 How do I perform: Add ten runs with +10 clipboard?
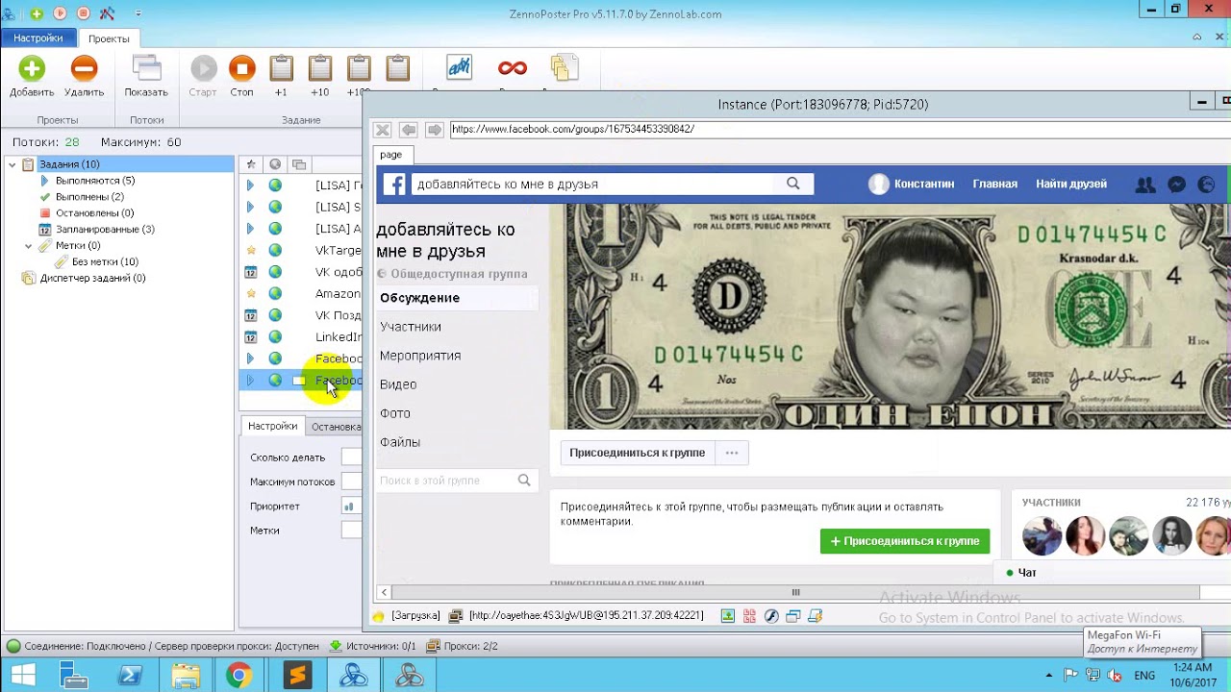[320, 68]
